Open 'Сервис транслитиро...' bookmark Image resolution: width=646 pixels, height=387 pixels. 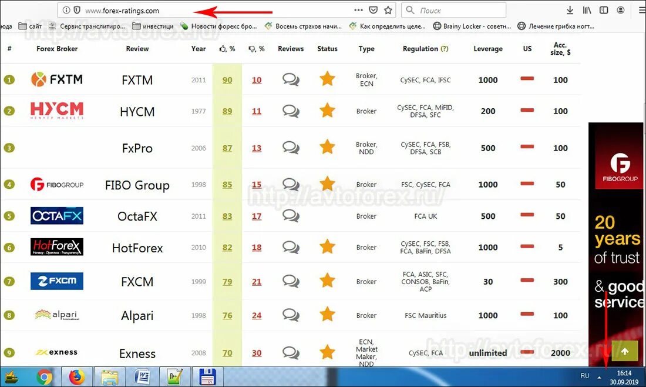pyautogui.click(x=87, y=26)
